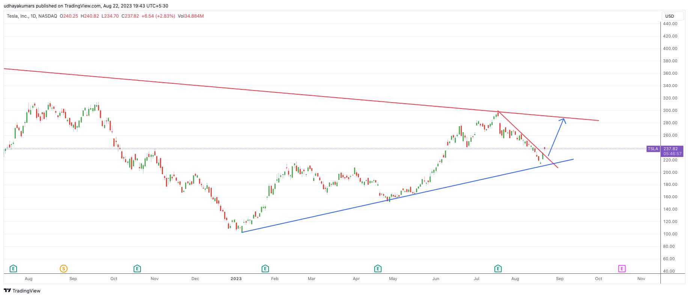Screen dimensions: 689x297
Task: Click the open value O240.25
Action: pyautogui.click(x=69, y=16)
